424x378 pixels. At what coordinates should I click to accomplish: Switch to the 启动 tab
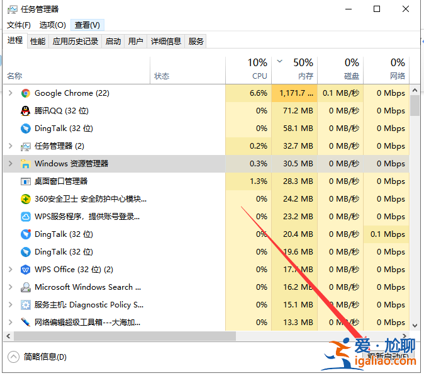click(113, 42)
